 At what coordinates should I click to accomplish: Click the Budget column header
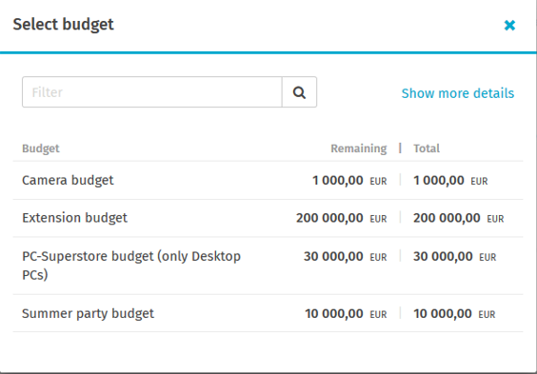click(x=41, y=148)
